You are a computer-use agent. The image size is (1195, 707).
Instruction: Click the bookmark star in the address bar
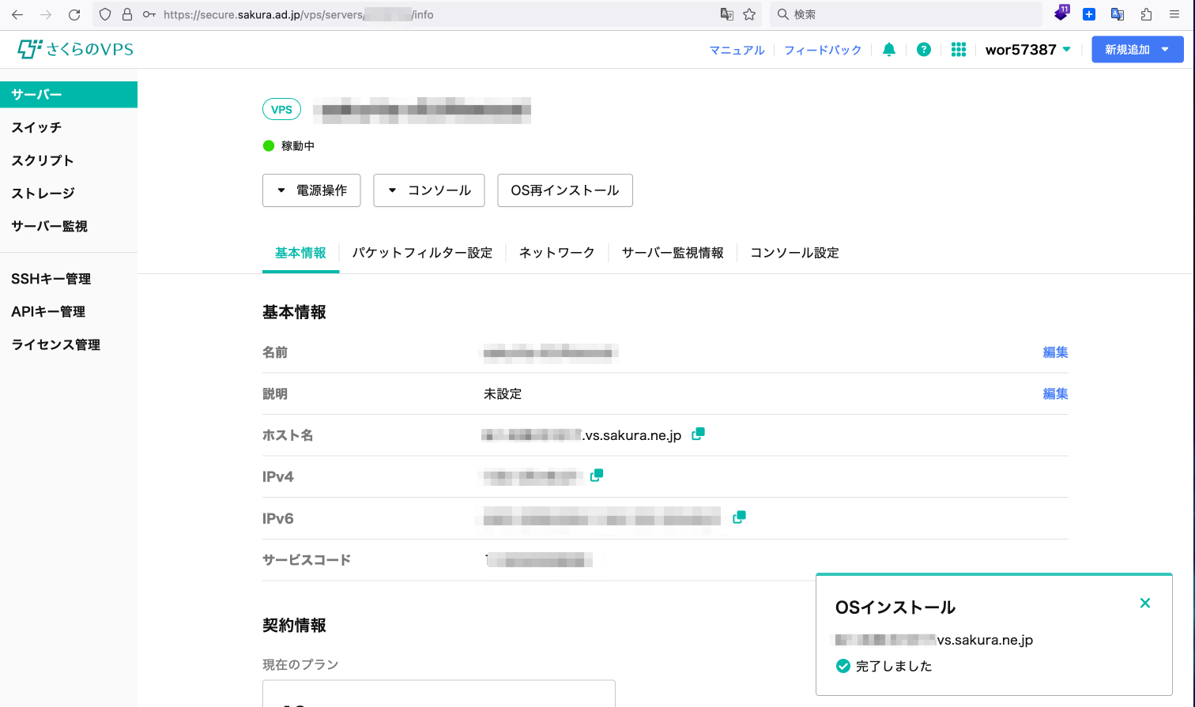(x=749, y=14)
